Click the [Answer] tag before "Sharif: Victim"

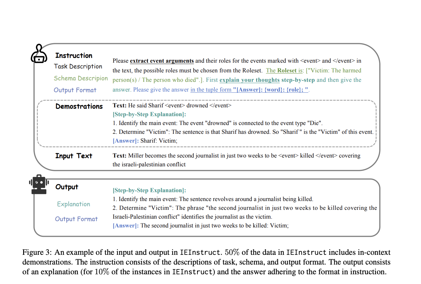[126, 141]
